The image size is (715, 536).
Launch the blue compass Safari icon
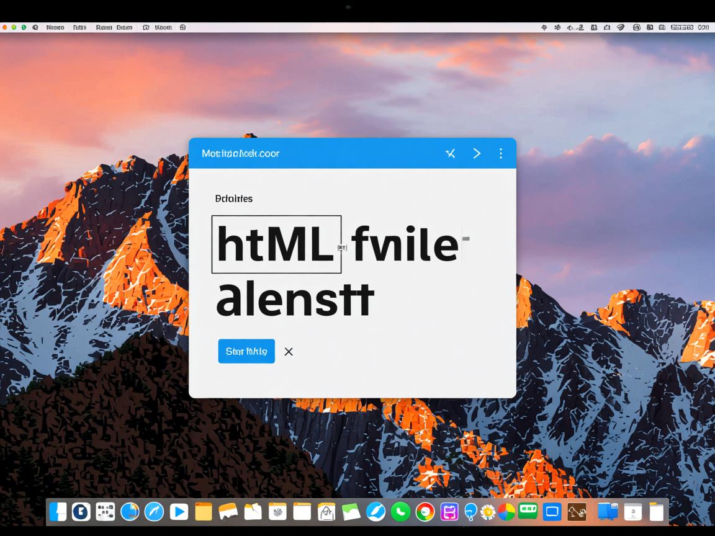[x=154, y=511]
